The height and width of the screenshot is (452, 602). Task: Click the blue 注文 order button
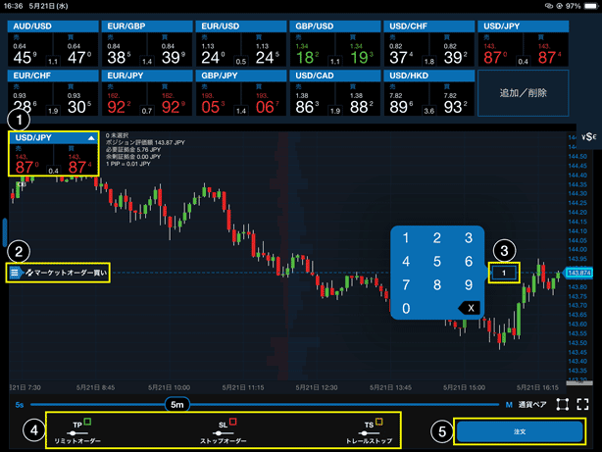tap(520, 431)
